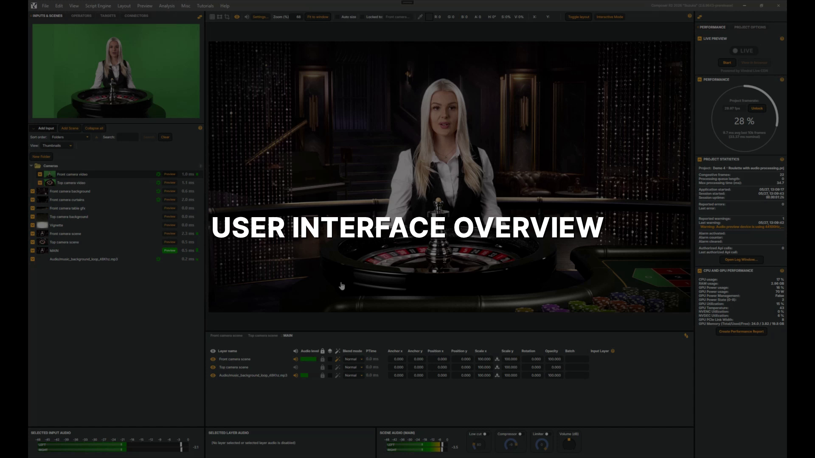The image size is (815, 458).
Task: Toggle checkbox of MAIN scene
Action: [32, 251]
